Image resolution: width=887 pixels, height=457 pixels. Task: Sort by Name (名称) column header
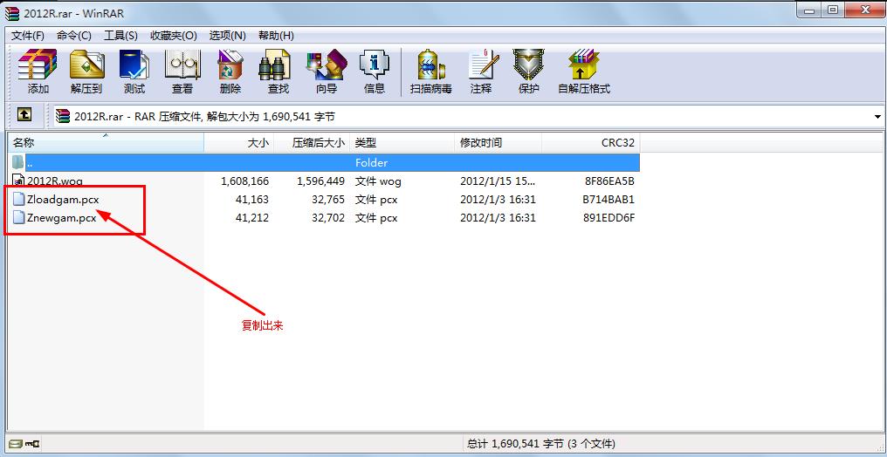[x=106, y=143]
